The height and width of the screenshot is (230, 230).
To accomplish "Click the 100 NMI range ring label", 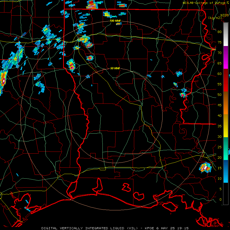I will 115,21.
